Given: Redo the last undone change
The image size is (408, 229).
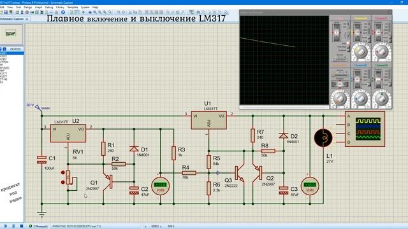Looking at the screenshot, I should [x=123, y=12].
